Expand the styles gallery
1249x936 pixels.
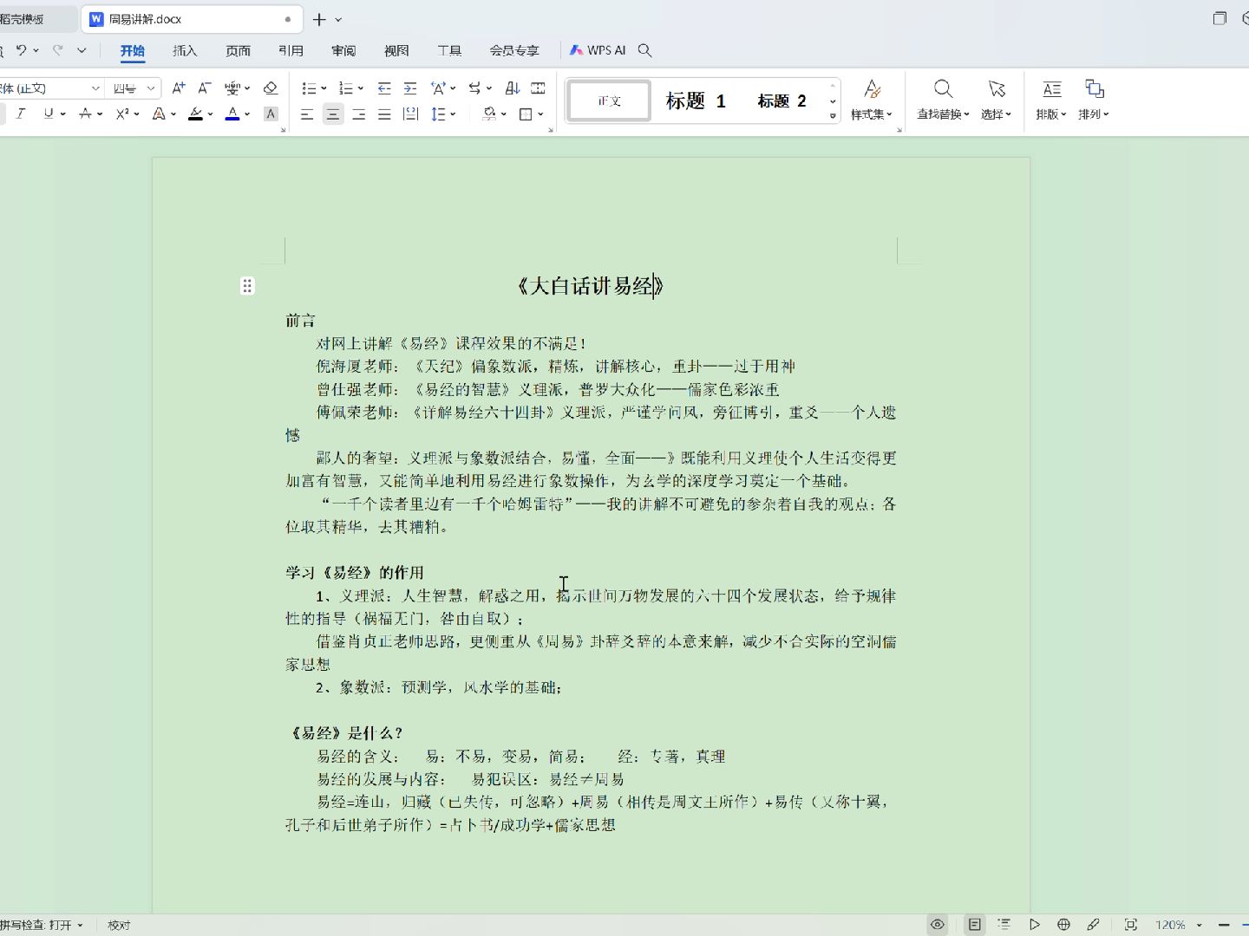click(833, 115)
